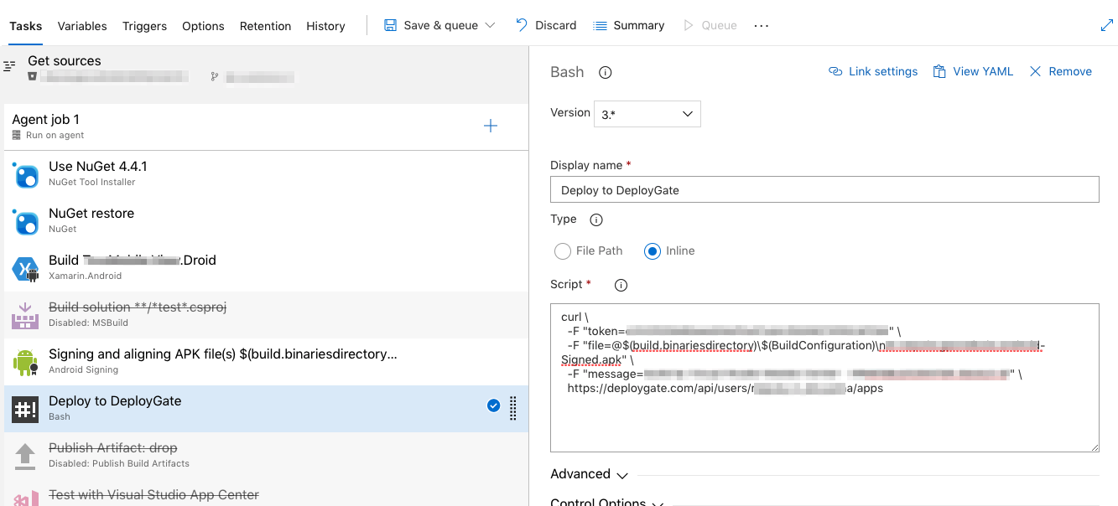The image size is (1118, 506).
Task: Click the Link settings chain icon
Action: coord(835,71)
